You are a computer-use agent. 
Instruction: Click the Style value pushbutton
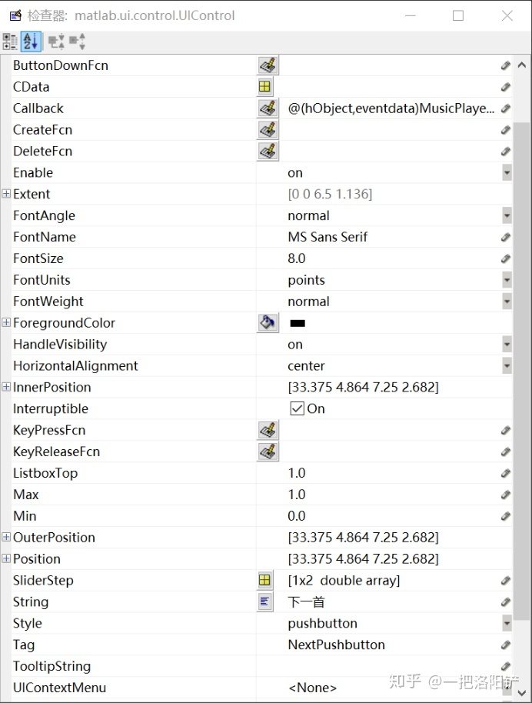pyautogui.click(x=323, y=623)
